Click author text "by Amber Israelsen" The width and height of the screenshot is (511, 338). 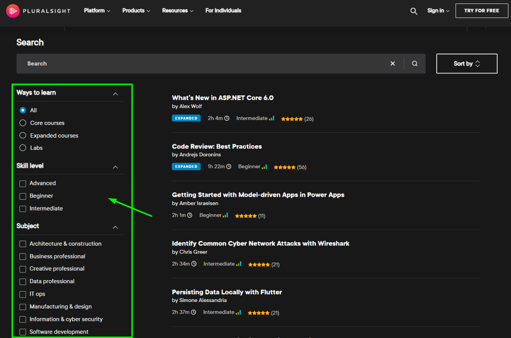195,203
